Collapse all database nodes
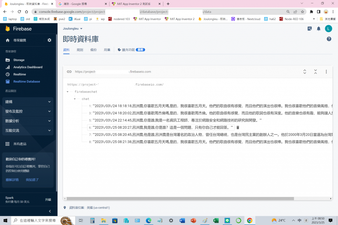 coord(315,71)
